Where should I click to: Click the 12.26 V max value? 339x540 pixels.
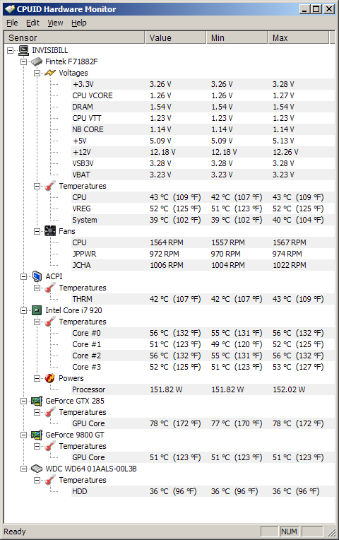[x=285, y=152]
